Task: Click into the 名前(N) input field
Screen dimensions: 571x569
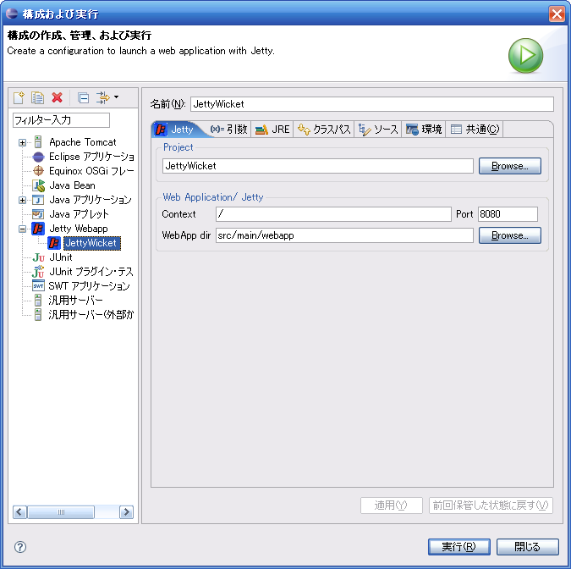Action: point(372,104)
